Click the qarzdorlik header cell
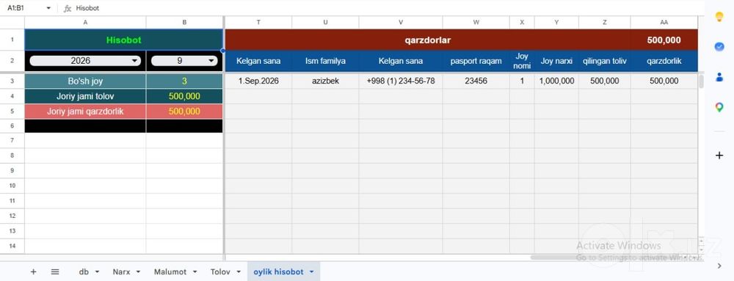The height and width of the screenshot is (281, 734). coord(664,61)
